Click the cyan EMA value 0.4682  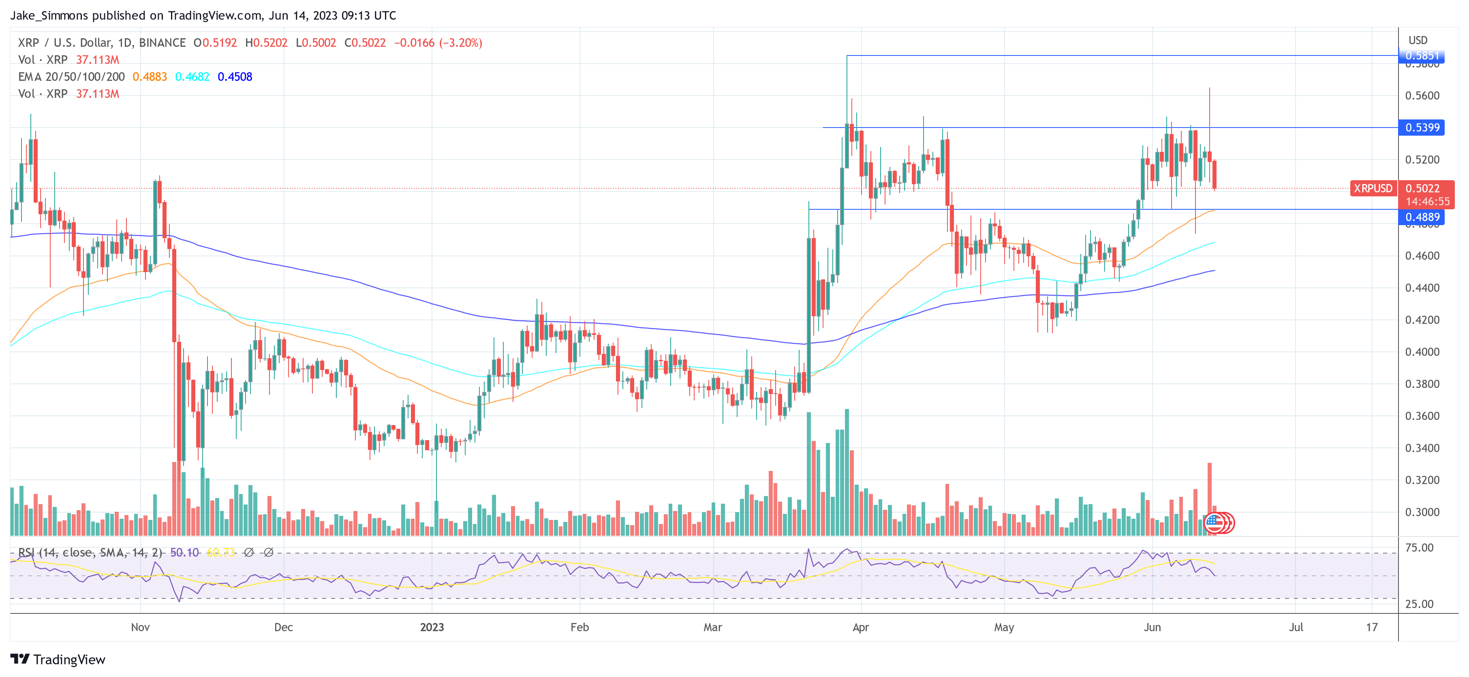tap(192, 77)
